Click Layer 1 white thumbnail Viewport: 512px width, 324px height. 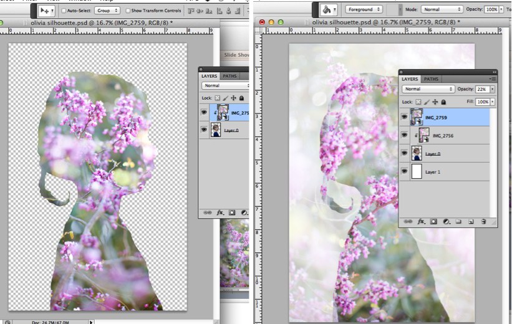[x=417, y=171]
